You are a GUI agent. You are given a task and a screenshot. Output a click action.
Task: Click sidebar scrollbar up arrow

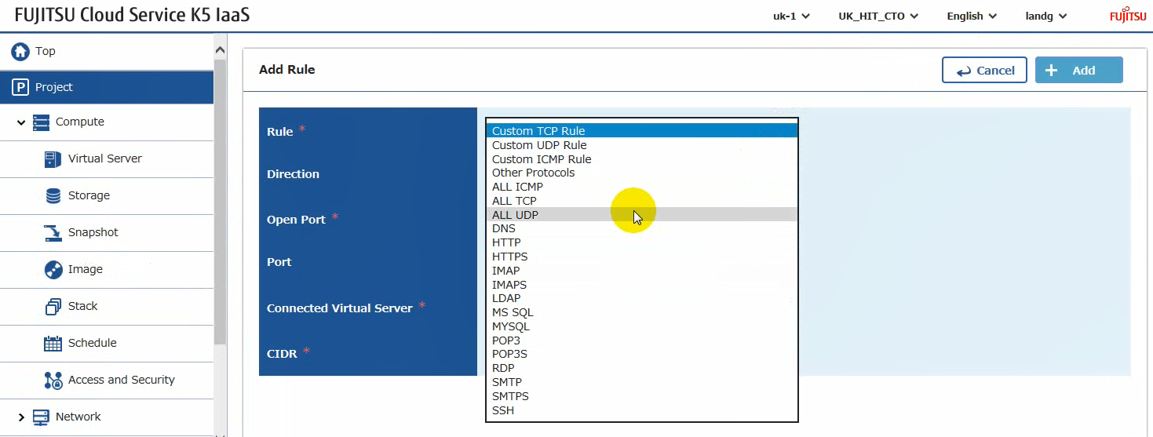point(220,49)
